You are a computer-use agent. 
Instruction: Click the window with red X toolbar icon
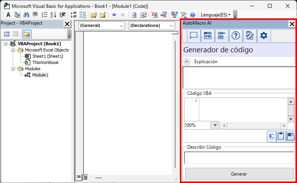[163, 14]
